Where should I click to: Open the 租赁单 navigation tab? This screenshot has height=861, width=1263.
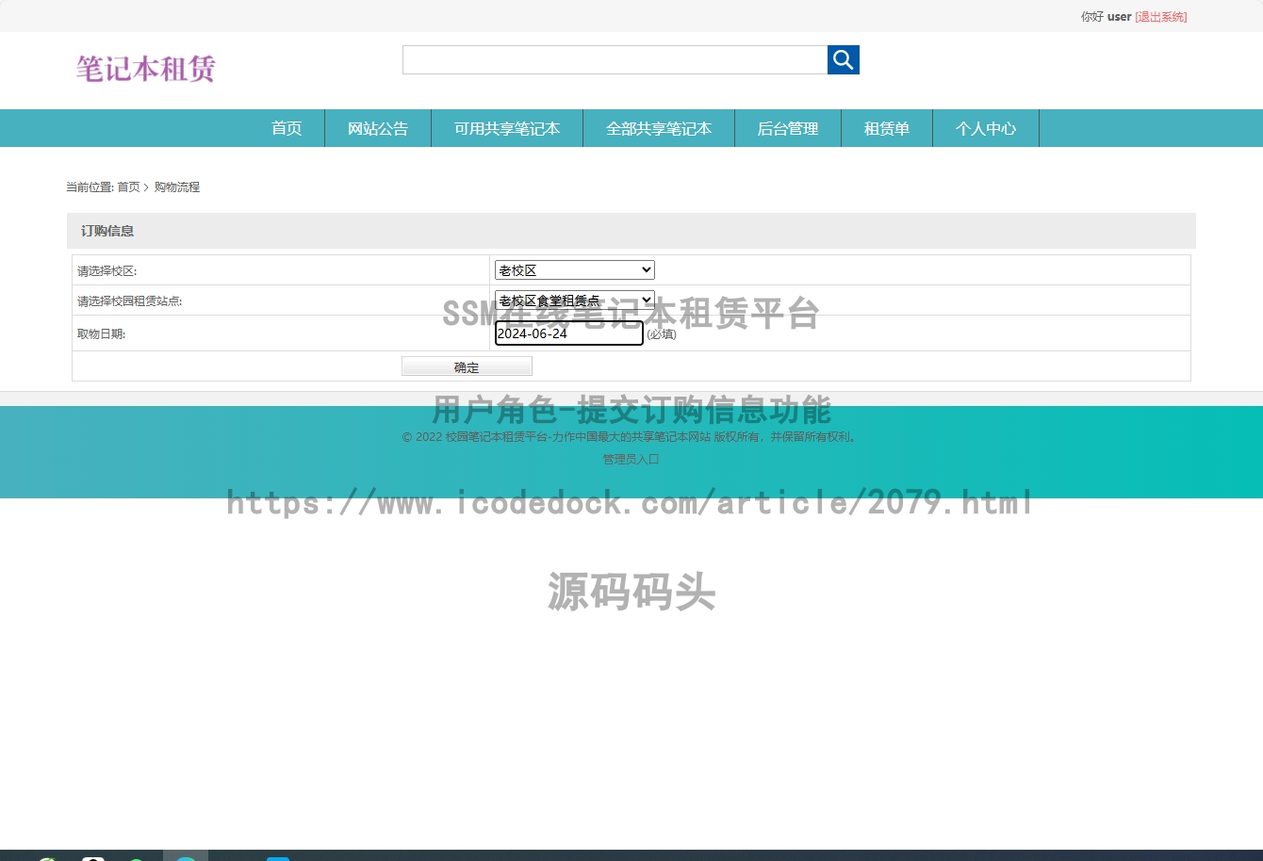point(887,128)
